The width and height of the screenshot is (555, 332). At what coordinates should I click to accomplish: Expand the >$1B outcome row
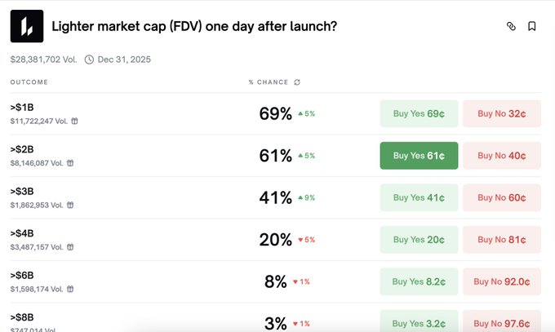click(x=22, y=108)
